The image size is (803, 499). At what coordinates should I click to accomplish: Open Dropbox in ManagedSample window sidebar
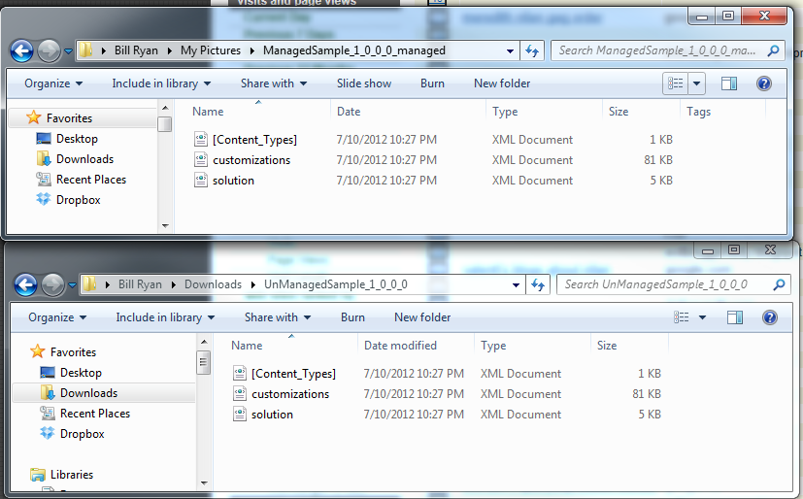78,200
